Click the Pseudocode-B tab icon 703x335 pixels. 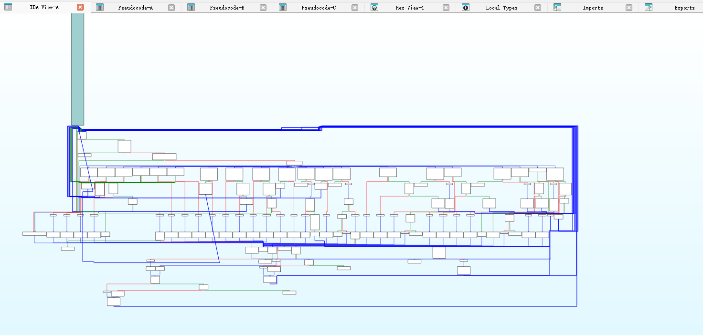(x=191, y=7)
